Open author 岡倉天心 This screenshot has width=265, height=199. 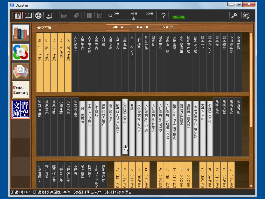click(x=160, y=62)
